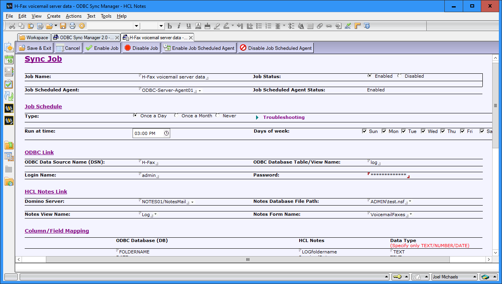Viewport: 502px width, 284px height.
Task: Click Disable Job Scheduled Agent button
Action: [276, 48]
